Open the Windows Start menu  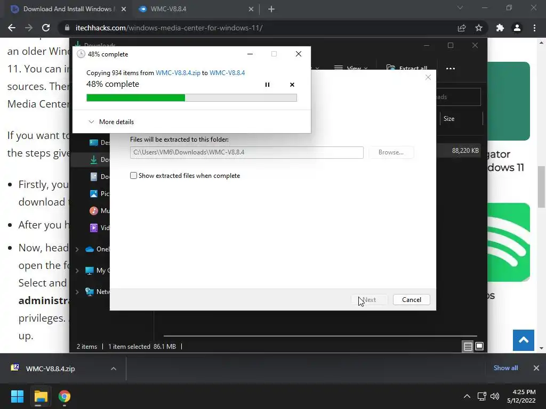click(17, 396)
